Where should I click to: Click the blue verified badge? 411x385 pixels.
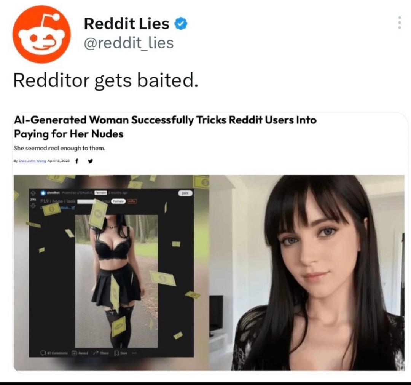[181, 24]
